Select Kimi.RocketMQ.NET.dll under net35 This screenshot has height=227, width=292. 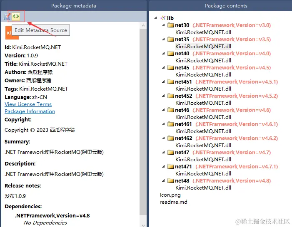coord(203,46)
